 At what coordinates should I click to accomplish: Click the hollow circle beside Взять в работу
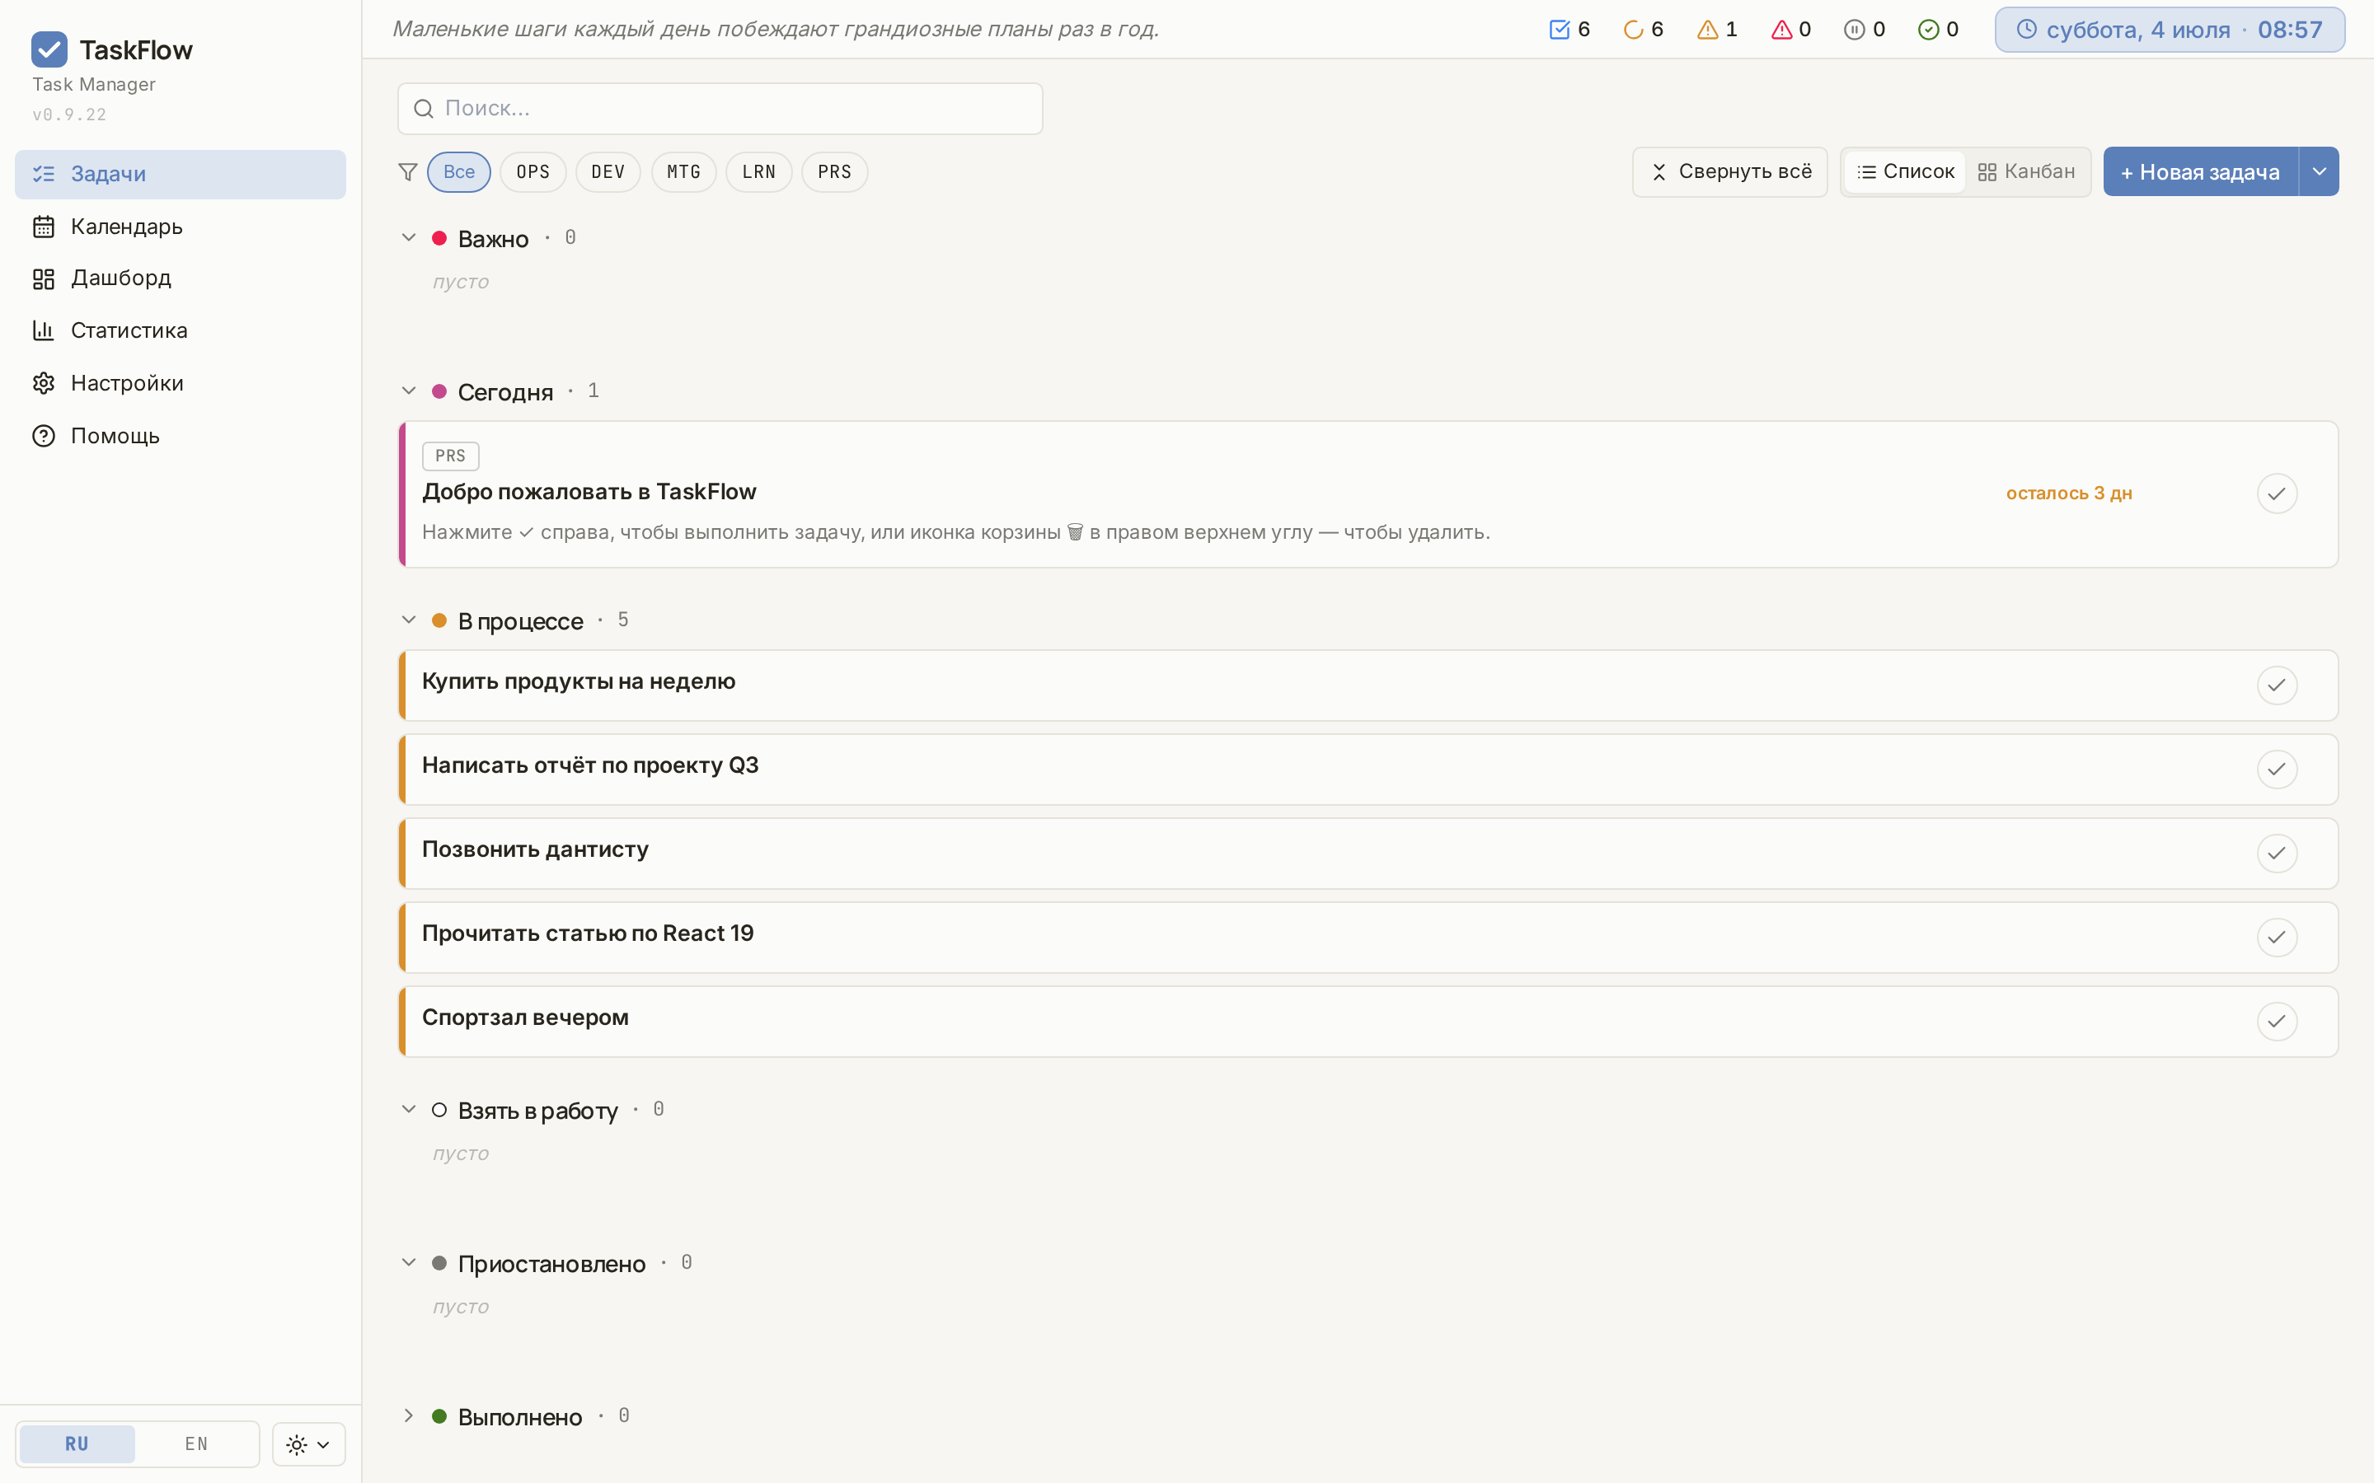(439, 1111)
